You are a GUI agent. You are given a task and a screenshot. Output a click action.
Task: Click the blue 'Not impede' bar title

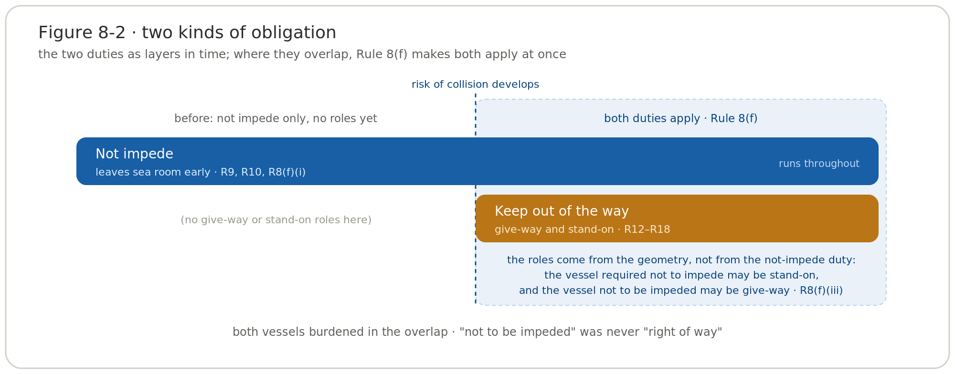click(134, 154)
